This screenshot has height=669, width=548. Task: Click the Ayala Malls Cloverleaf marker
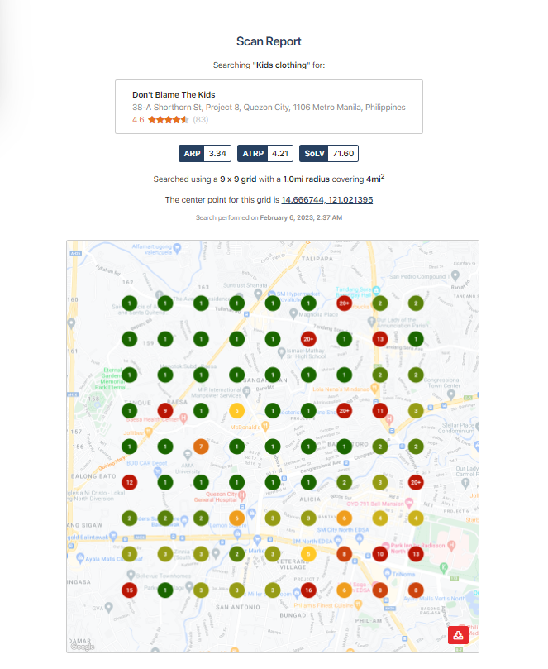(79, 557)
